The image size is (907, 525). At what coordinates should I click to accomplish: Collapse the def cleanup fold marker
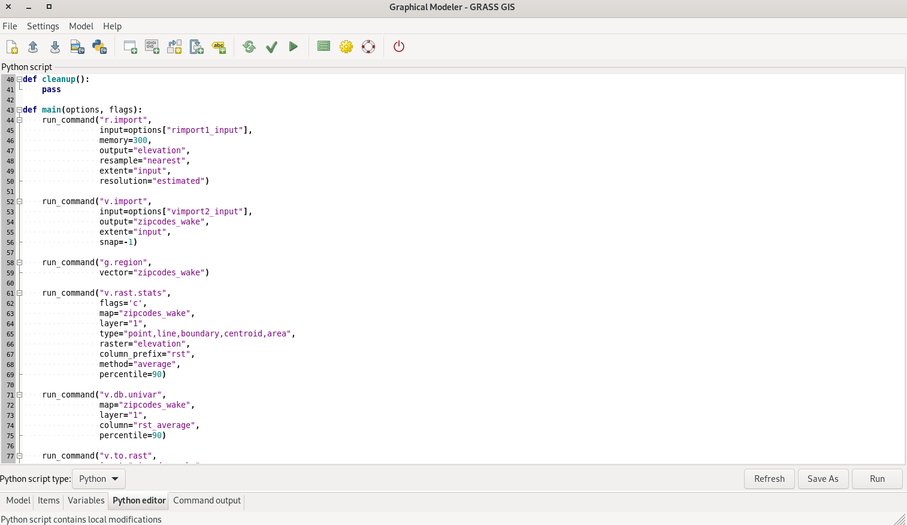(x=19, y=79)
